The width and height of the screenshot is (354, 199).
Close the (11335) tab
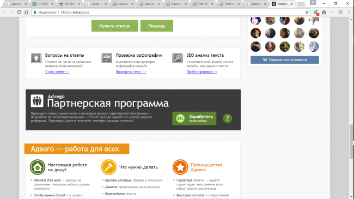(52, 4)
